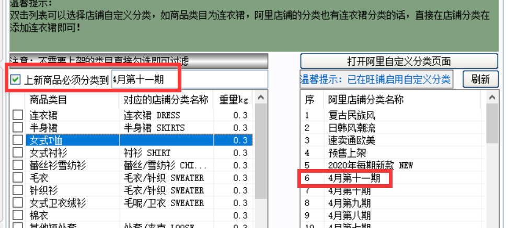Select 复古民族风 in Ali categories
519x228 pixels.
(x=352, y=115)
